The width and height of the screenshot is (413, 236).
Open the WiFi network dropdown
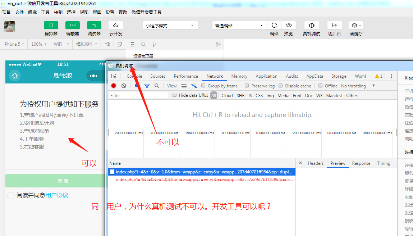click(x=61, y=44)
